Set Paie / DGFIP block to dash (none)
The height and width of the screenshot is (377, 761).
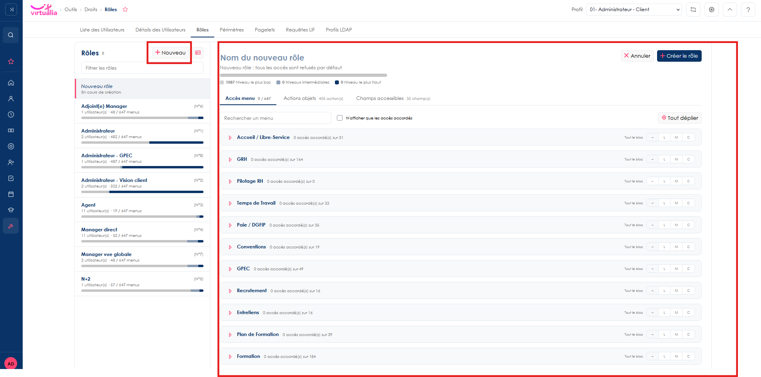[x=652, y=225]
